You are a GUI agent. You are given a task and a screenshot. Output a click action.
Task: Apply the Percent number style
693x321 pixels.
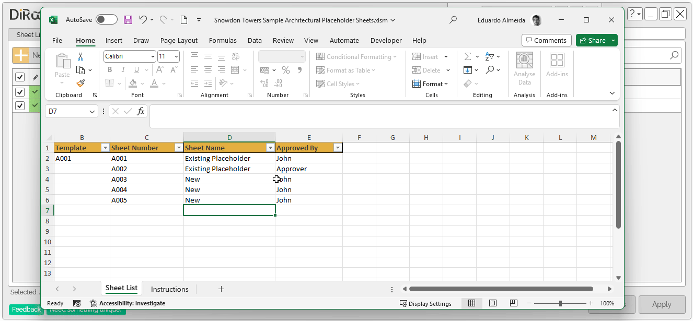pyautogui.click(x=285, y=70)
